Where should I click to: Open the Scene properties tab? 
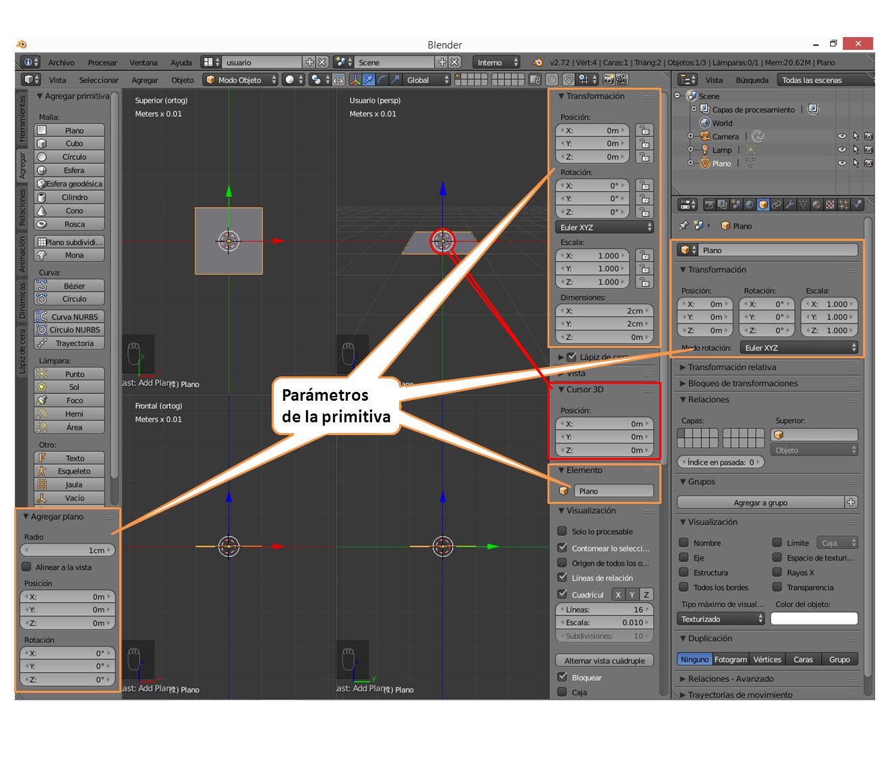point(736,204)
